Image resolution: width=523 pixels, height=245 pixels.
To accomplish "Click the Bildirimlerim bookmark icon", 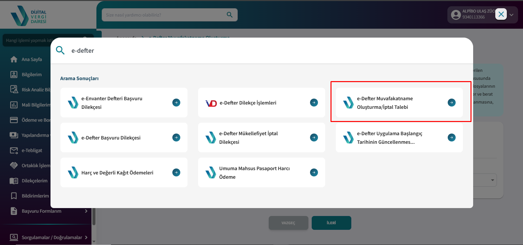I will (14, 196).
